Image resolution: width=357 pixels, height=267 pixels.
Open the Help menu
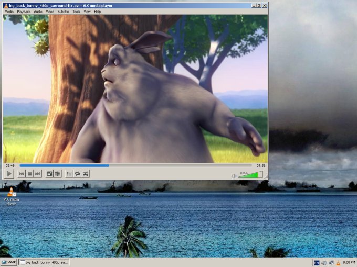[x=98, y=12]
